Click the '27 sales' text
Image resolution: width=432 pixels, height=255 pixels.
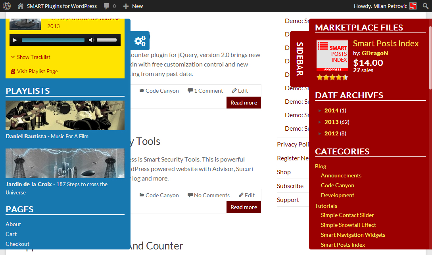[x=363, y=70]
